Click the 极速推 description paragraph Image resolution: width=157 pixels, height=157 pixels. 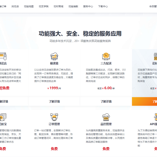[x=54, y=75]
